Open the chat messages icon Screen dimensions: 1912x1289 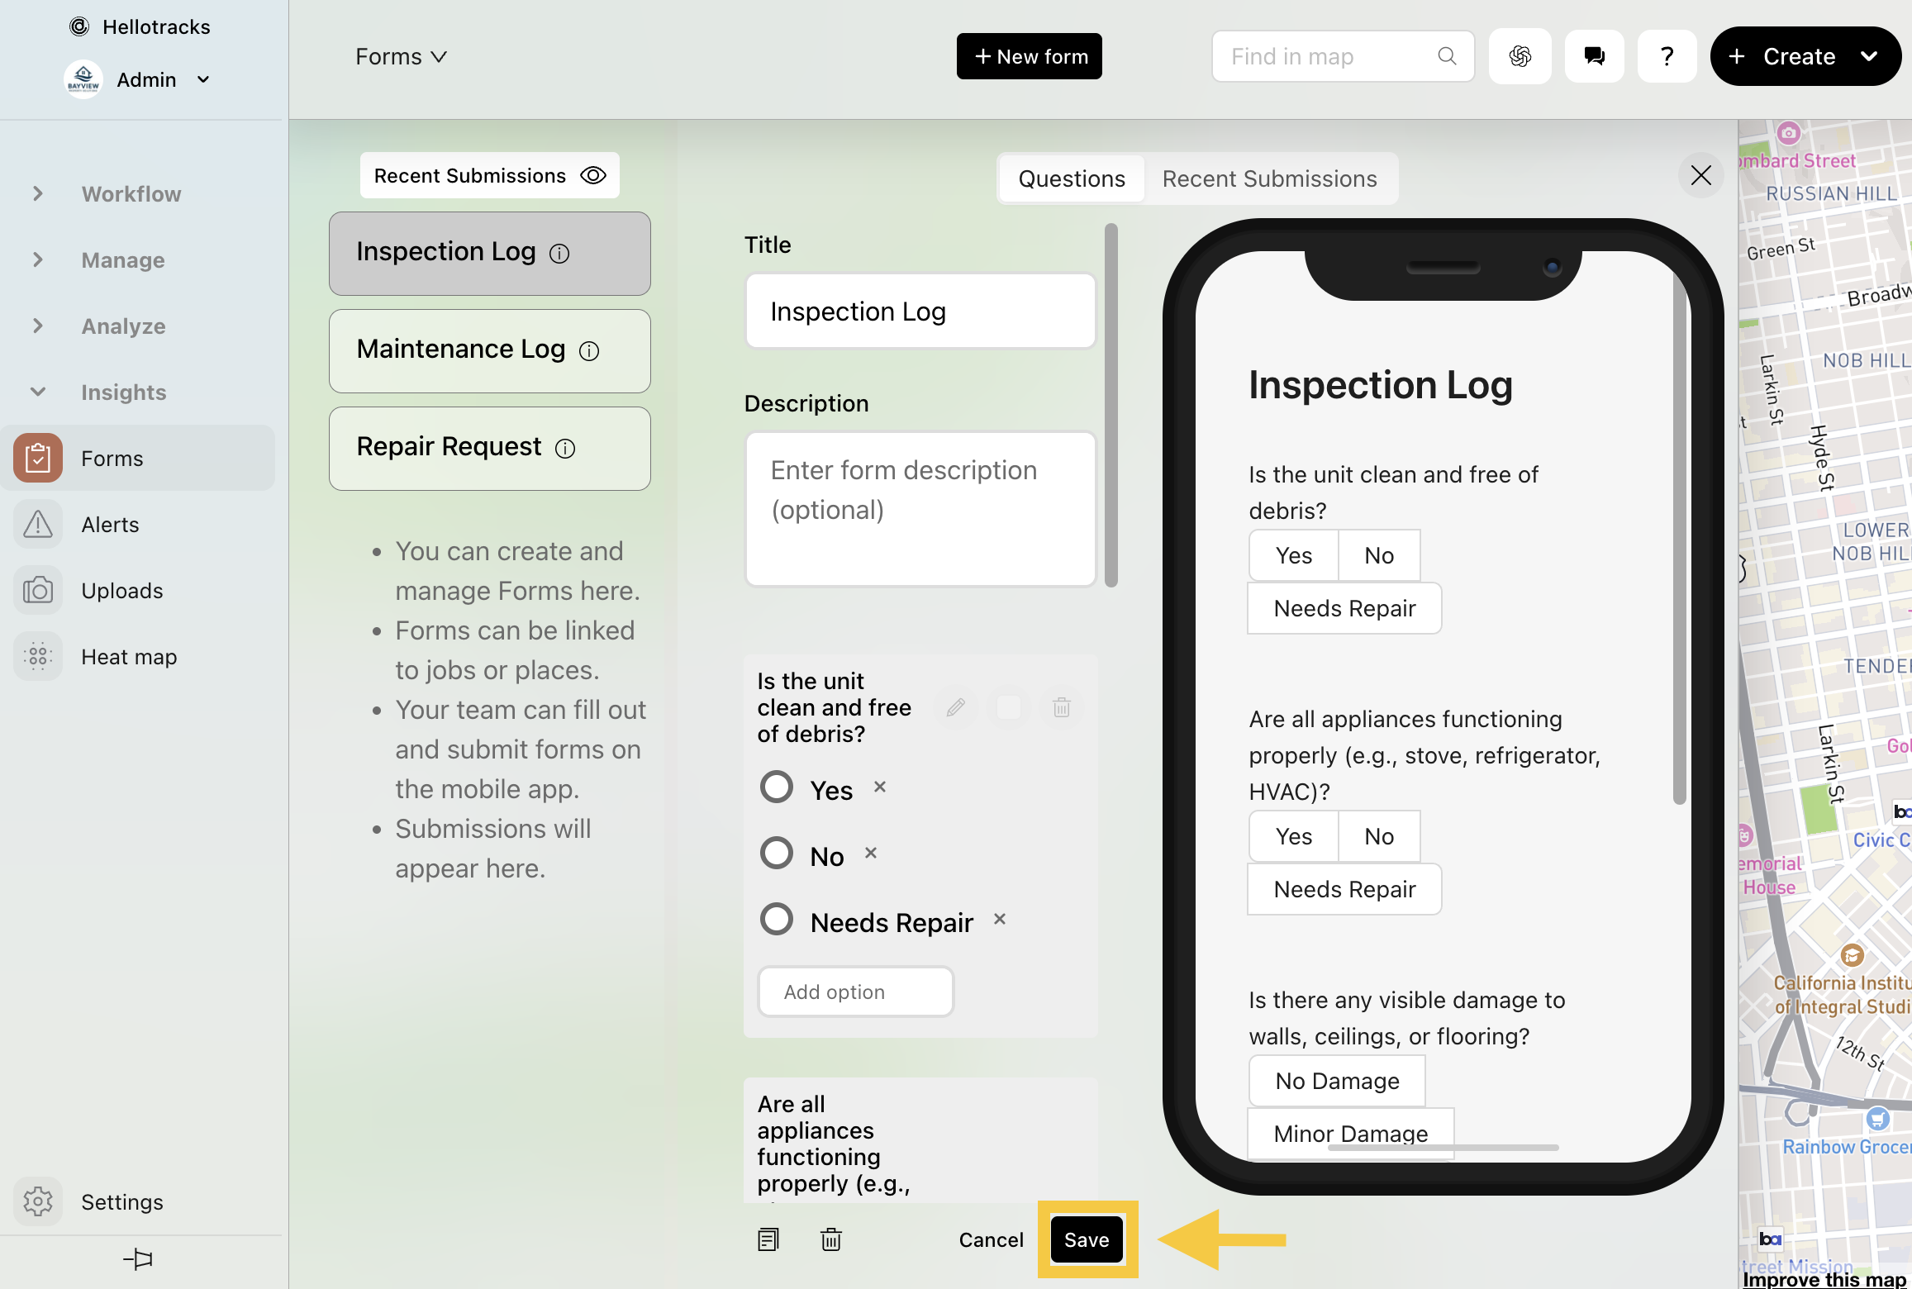(x=1594, y=56)
